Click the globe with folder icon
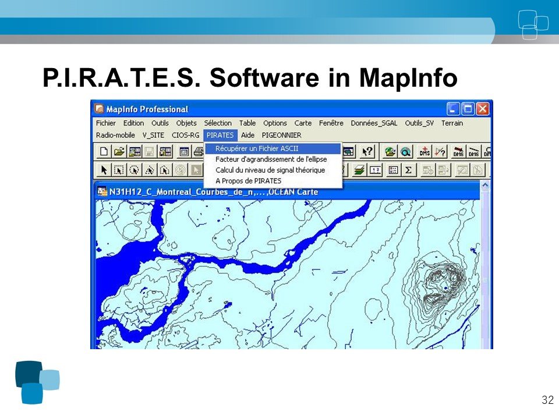This screenshot has width=559, height=419. 390,152
